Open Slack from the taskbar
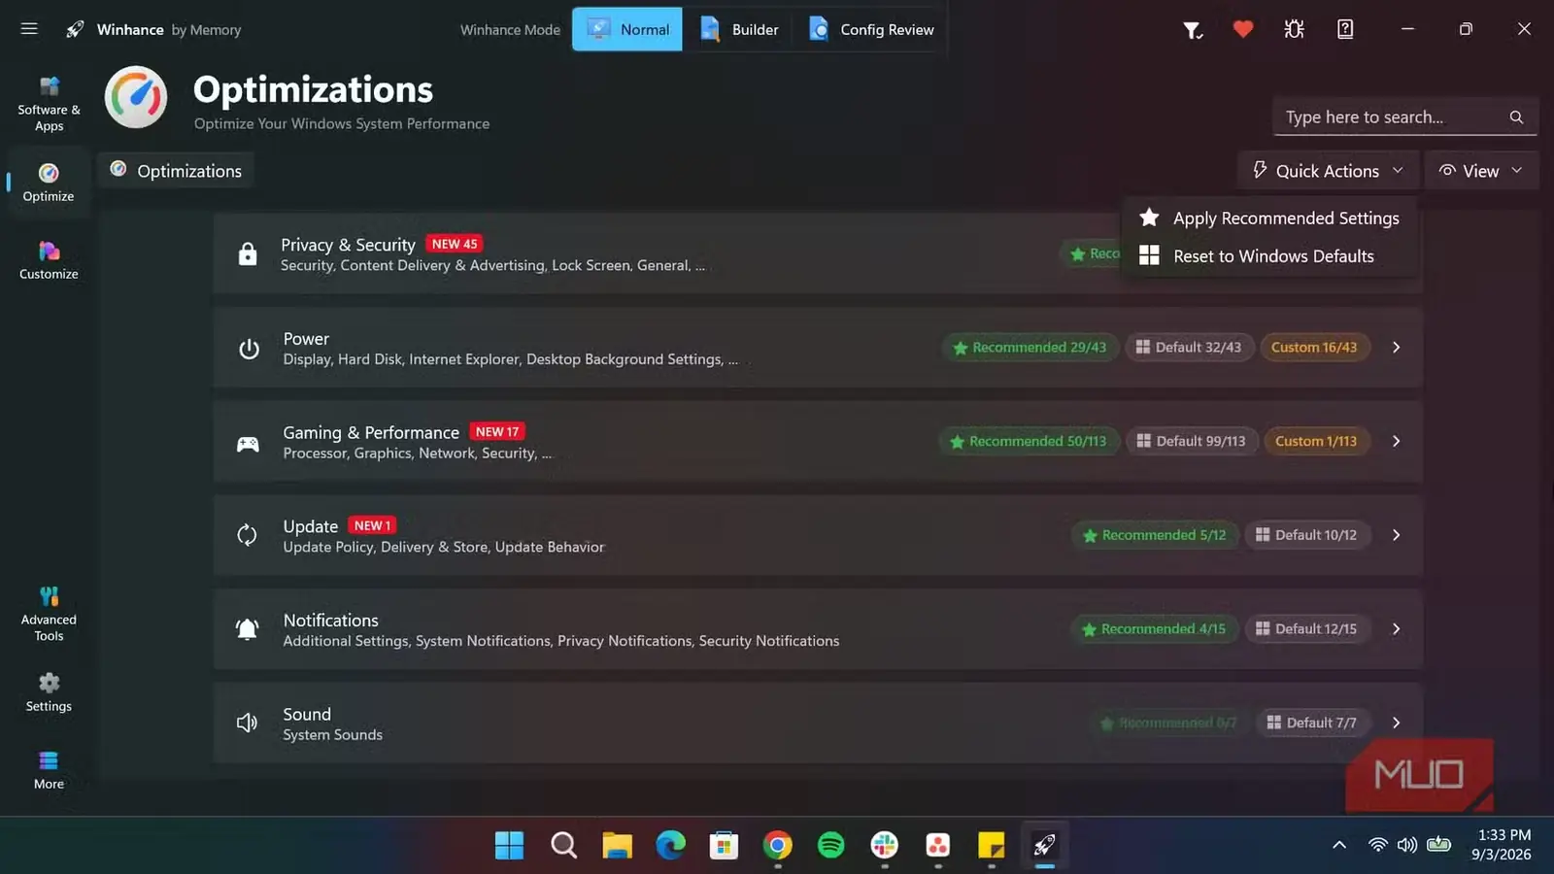1554x874 pixels. coord(884,845)
